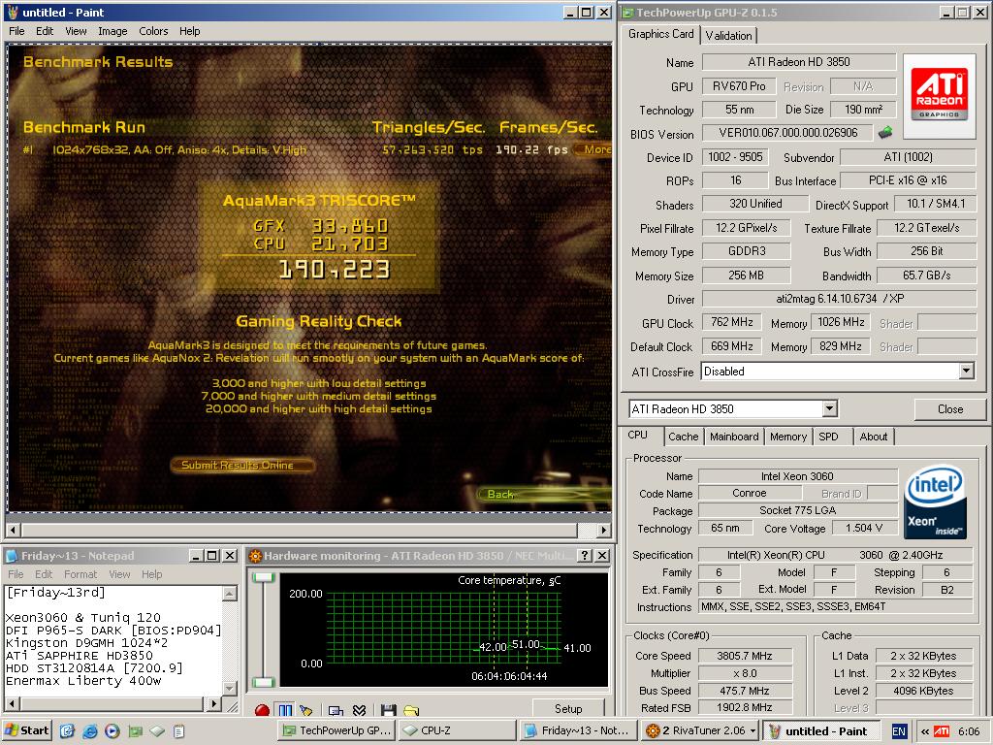Click the clear history brush icon
Viewport: 993px width, 745px height.
306,710
